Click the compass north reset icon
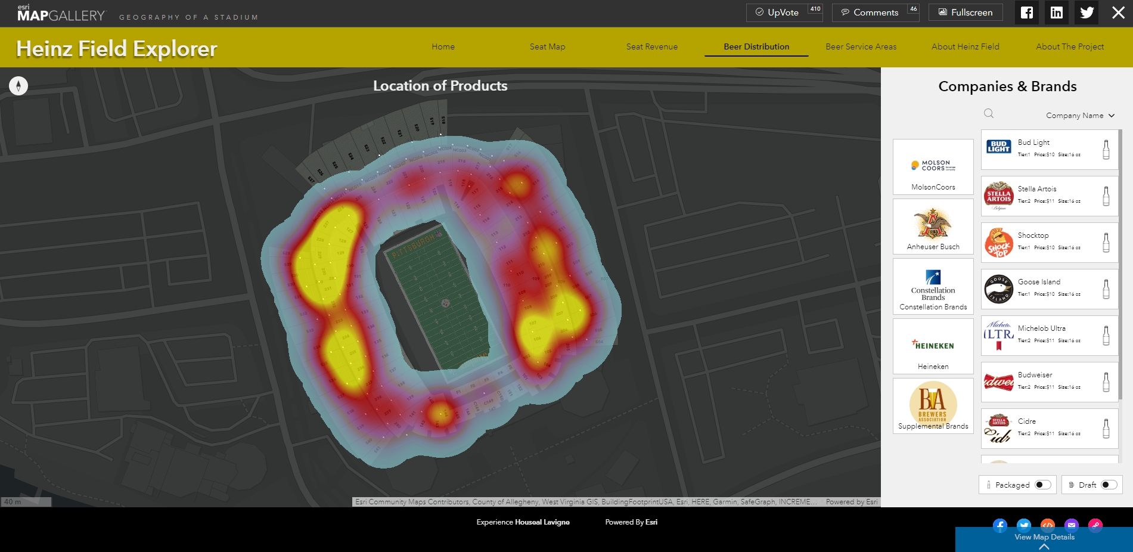The image size is (1133, 552). coord(18,86)
